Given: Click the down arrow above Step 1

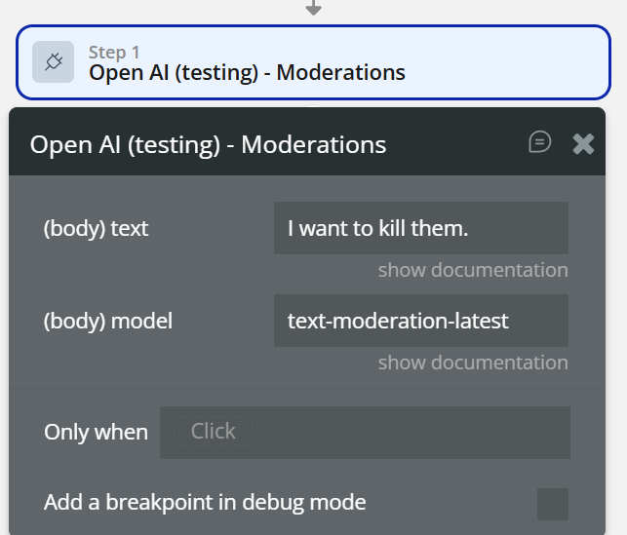Looking at the screenshot, I should (313, 8).
